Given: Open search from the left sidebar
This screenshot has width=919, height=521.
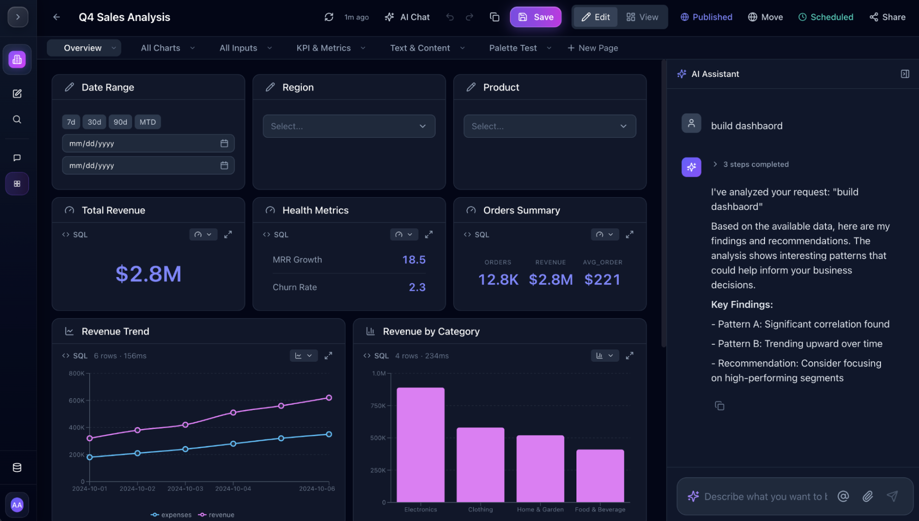Looking at the screenshot, I should coord(17,119).
